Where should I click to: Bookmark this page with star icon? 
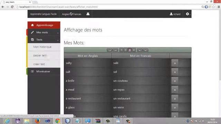[x=213, y=7]
